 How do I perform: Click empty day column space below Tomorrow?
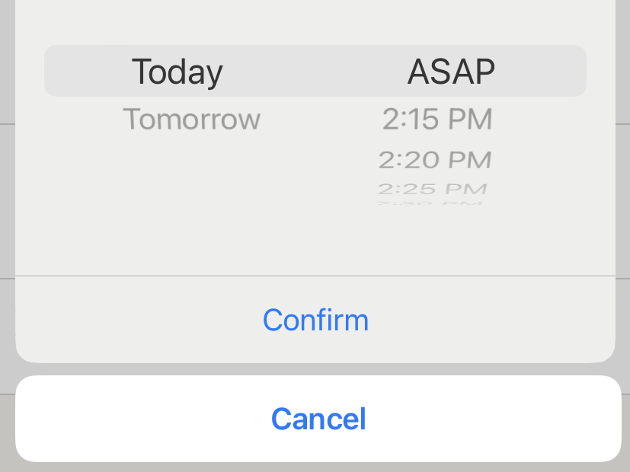pos(191,190)
